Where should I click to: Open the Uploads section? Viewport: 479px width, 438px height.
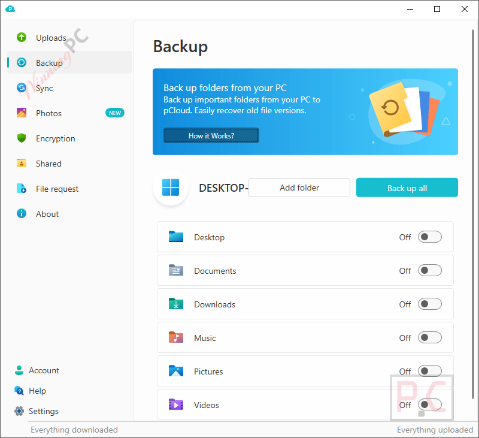coord(69,38)
